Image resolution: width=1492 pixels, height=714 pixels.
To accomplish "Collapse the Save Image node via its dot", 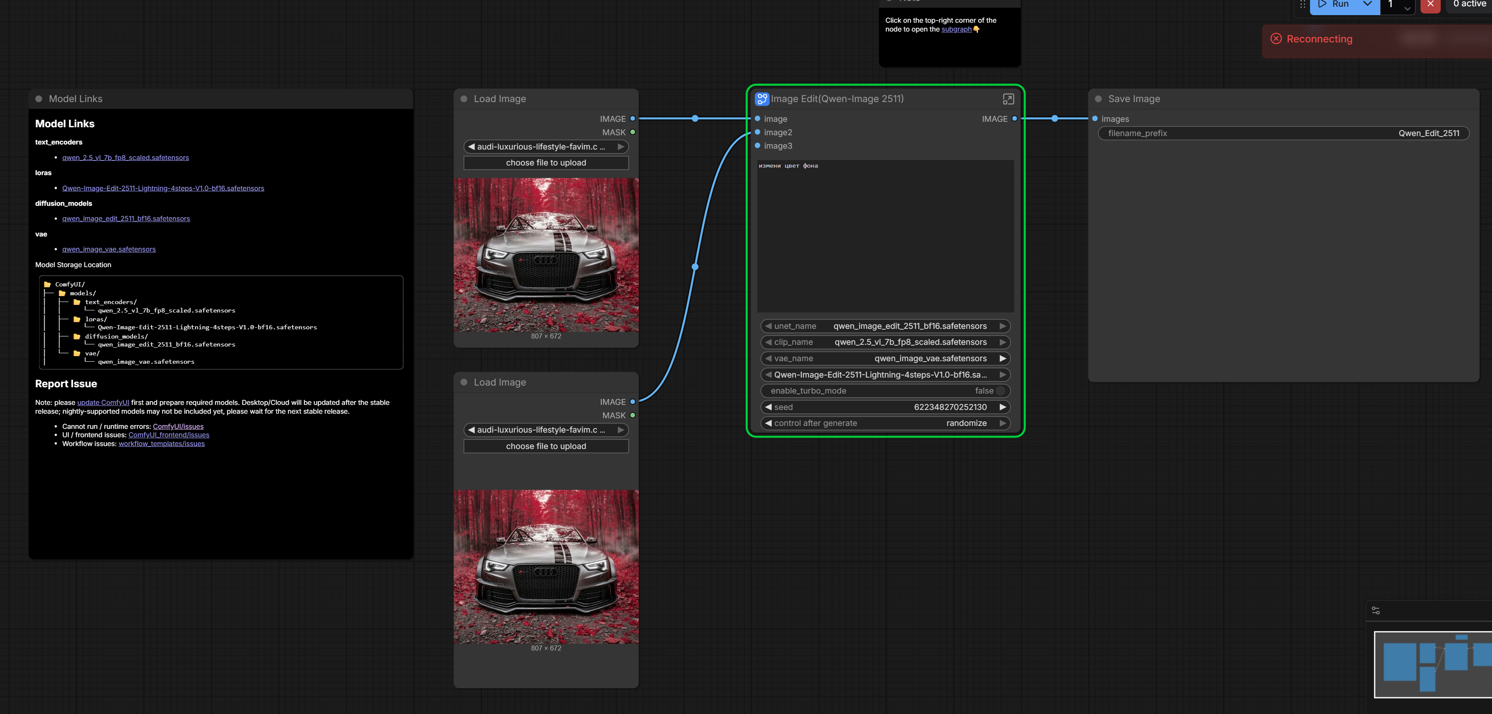I will [1098, 99].
